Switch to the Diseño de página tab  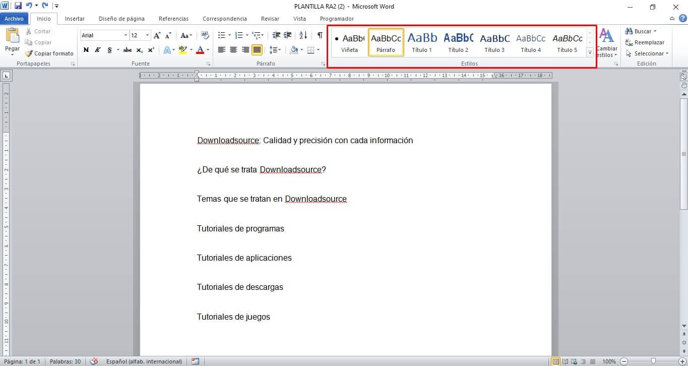[121, 19]
